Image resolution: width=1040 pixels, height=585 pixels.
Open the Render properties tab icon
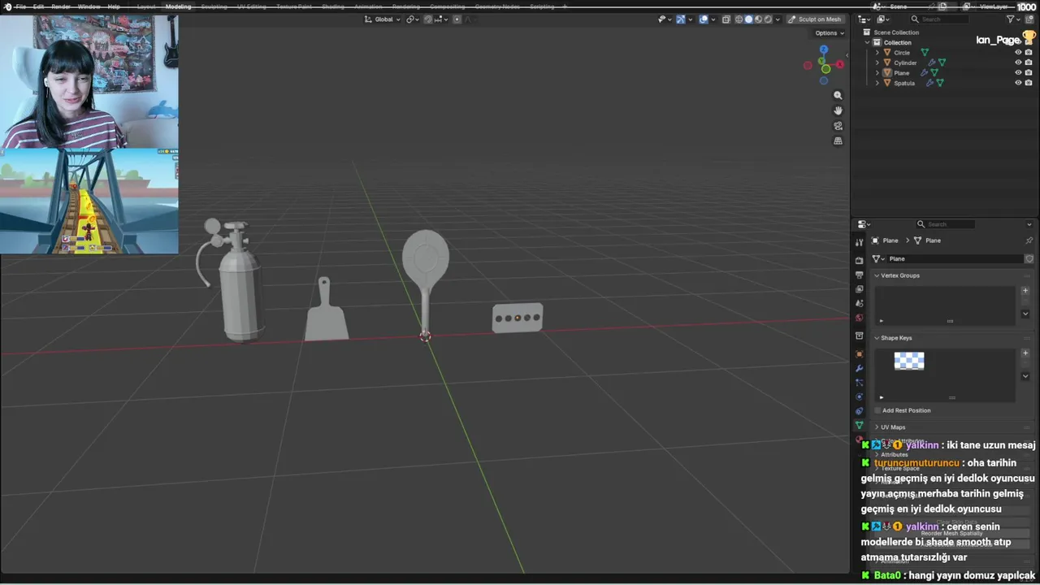pyautogui.click(x=859, y=261)
